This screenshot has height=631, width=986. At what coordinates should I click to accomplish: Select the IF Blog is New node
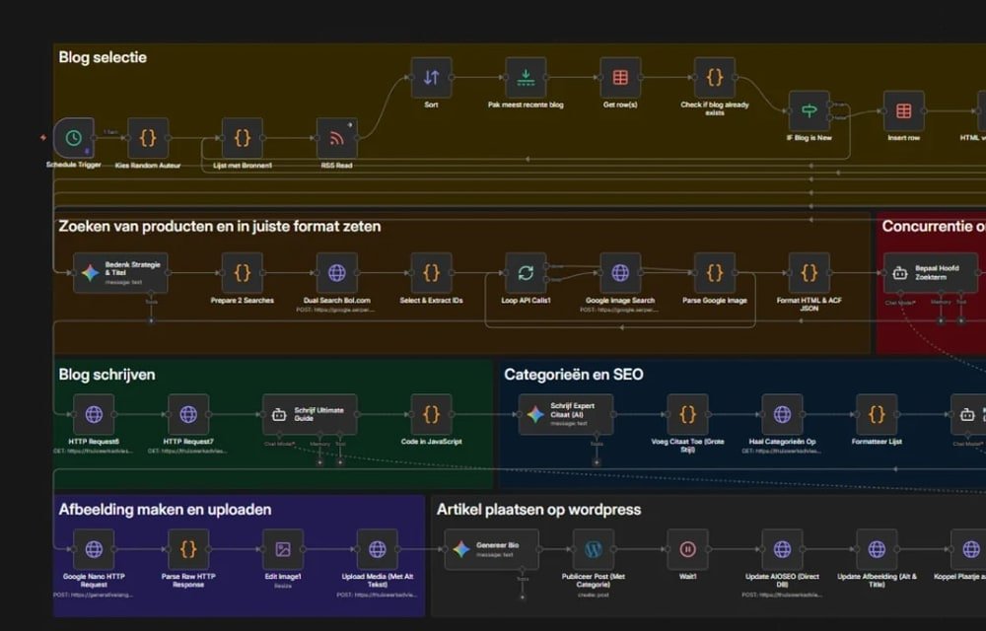tap(810, 110)
